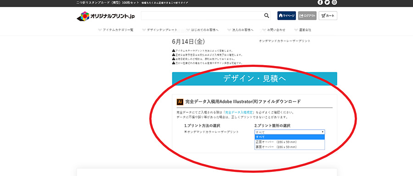Choose 裏面オーバー (186 x 59 mm) option
Viewport: 413px width, 176px height.
coord(290,147)
